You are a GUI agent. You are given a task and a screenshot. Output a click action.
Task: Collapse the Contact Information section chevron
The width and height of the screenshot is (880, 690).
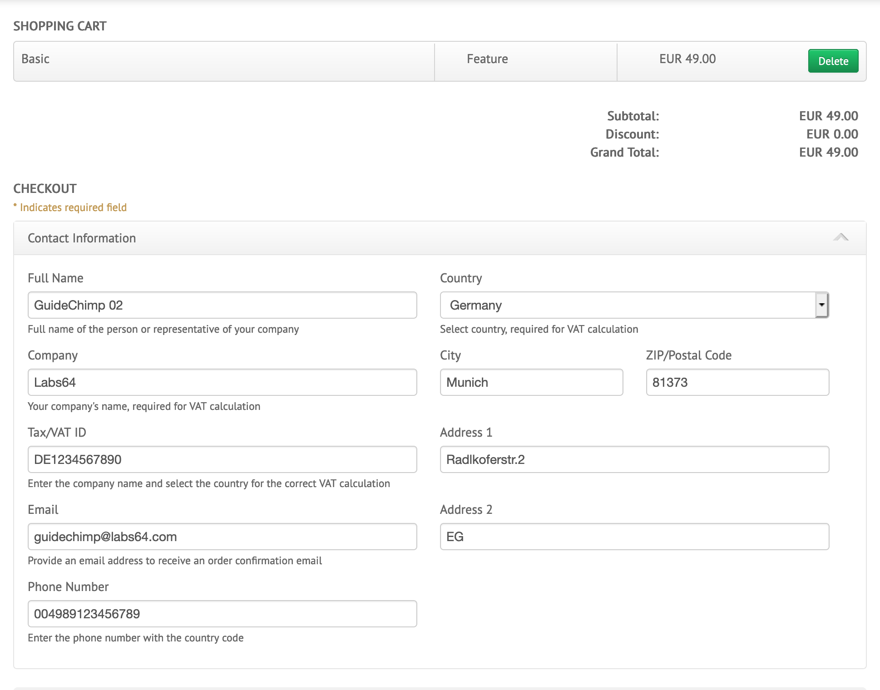click(x=840, y=237)
